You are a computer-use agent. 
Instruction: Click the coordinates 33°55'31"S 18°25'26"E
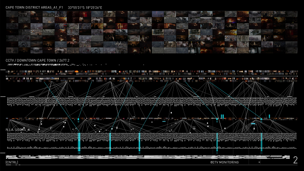click(85, 8)
